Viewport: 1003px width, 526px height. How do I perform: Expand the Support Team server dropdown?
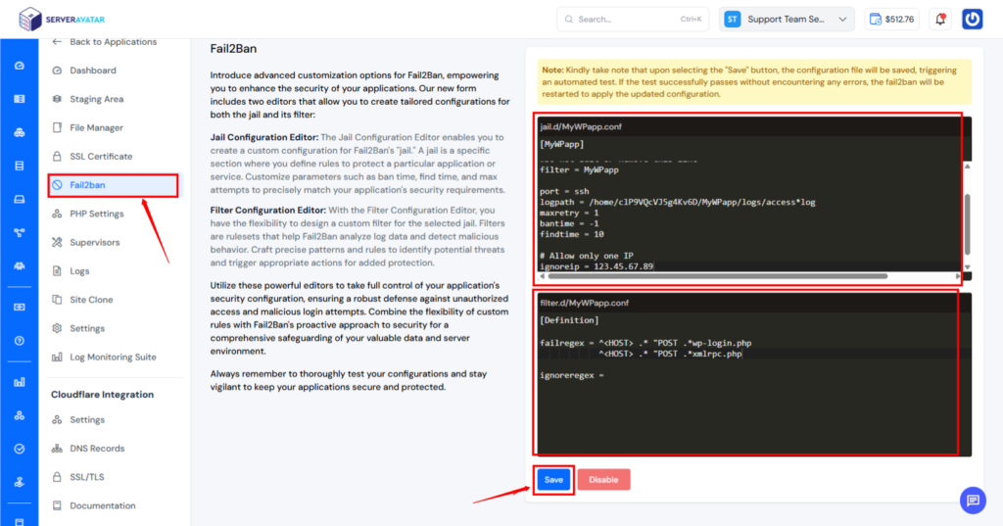787,20
